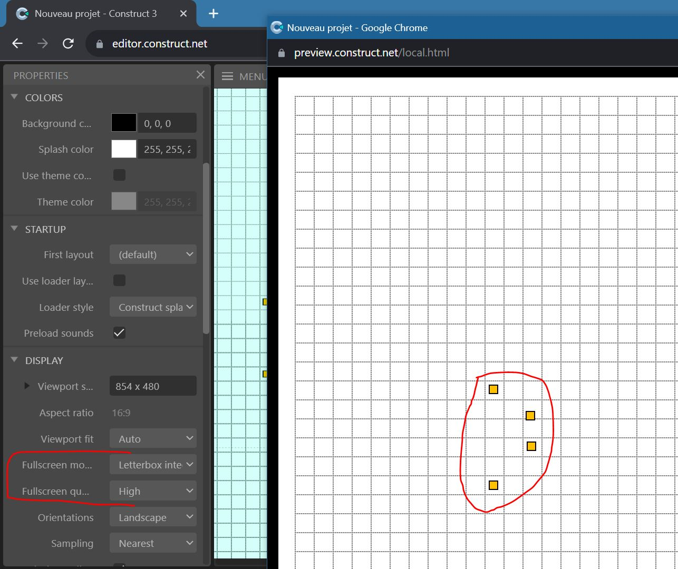Close the Nouveau projet - Construct 3 tab
Screen dimensions: 678x569
coord(183,14)
